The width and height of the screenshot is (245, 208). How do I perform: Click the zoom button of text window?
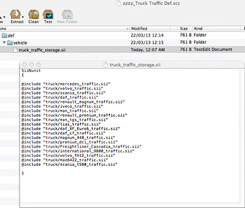[x=38, y=65]
